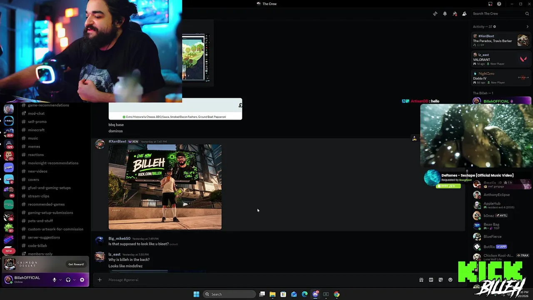Open File Explorer from taskbar
The width and height of the screenshot is (533, 300).
(272, 294)
